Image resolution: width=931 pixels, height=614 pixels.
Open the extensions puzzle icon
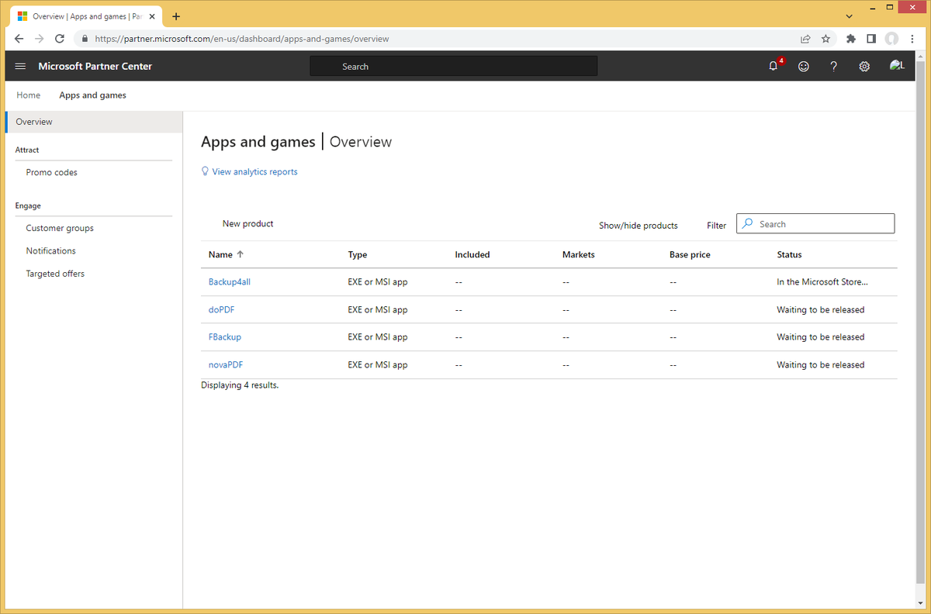[851, 39]
